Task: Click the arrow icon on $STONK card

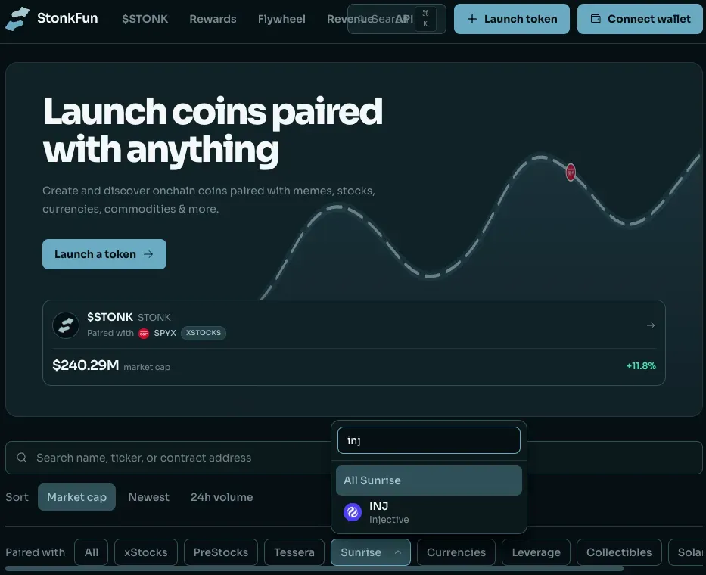Action: click(651, 325)
